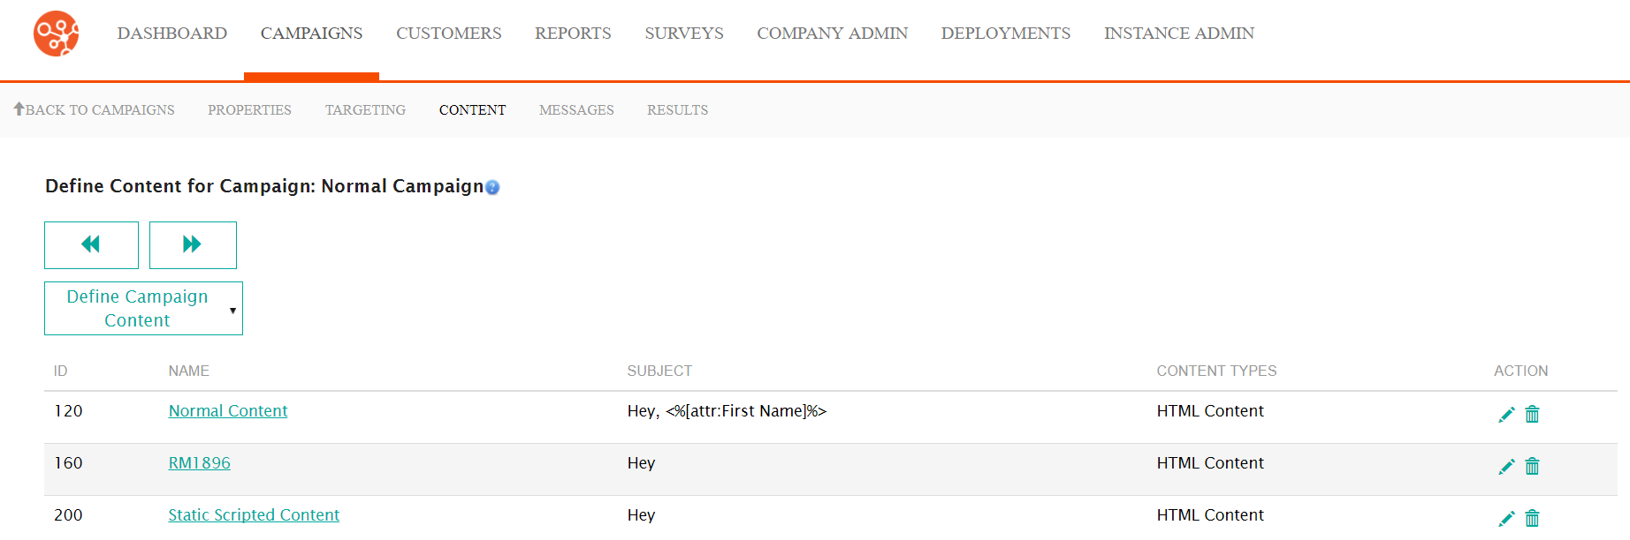
Task: Go to next step double-right arrow
Action: coord(193,244)
